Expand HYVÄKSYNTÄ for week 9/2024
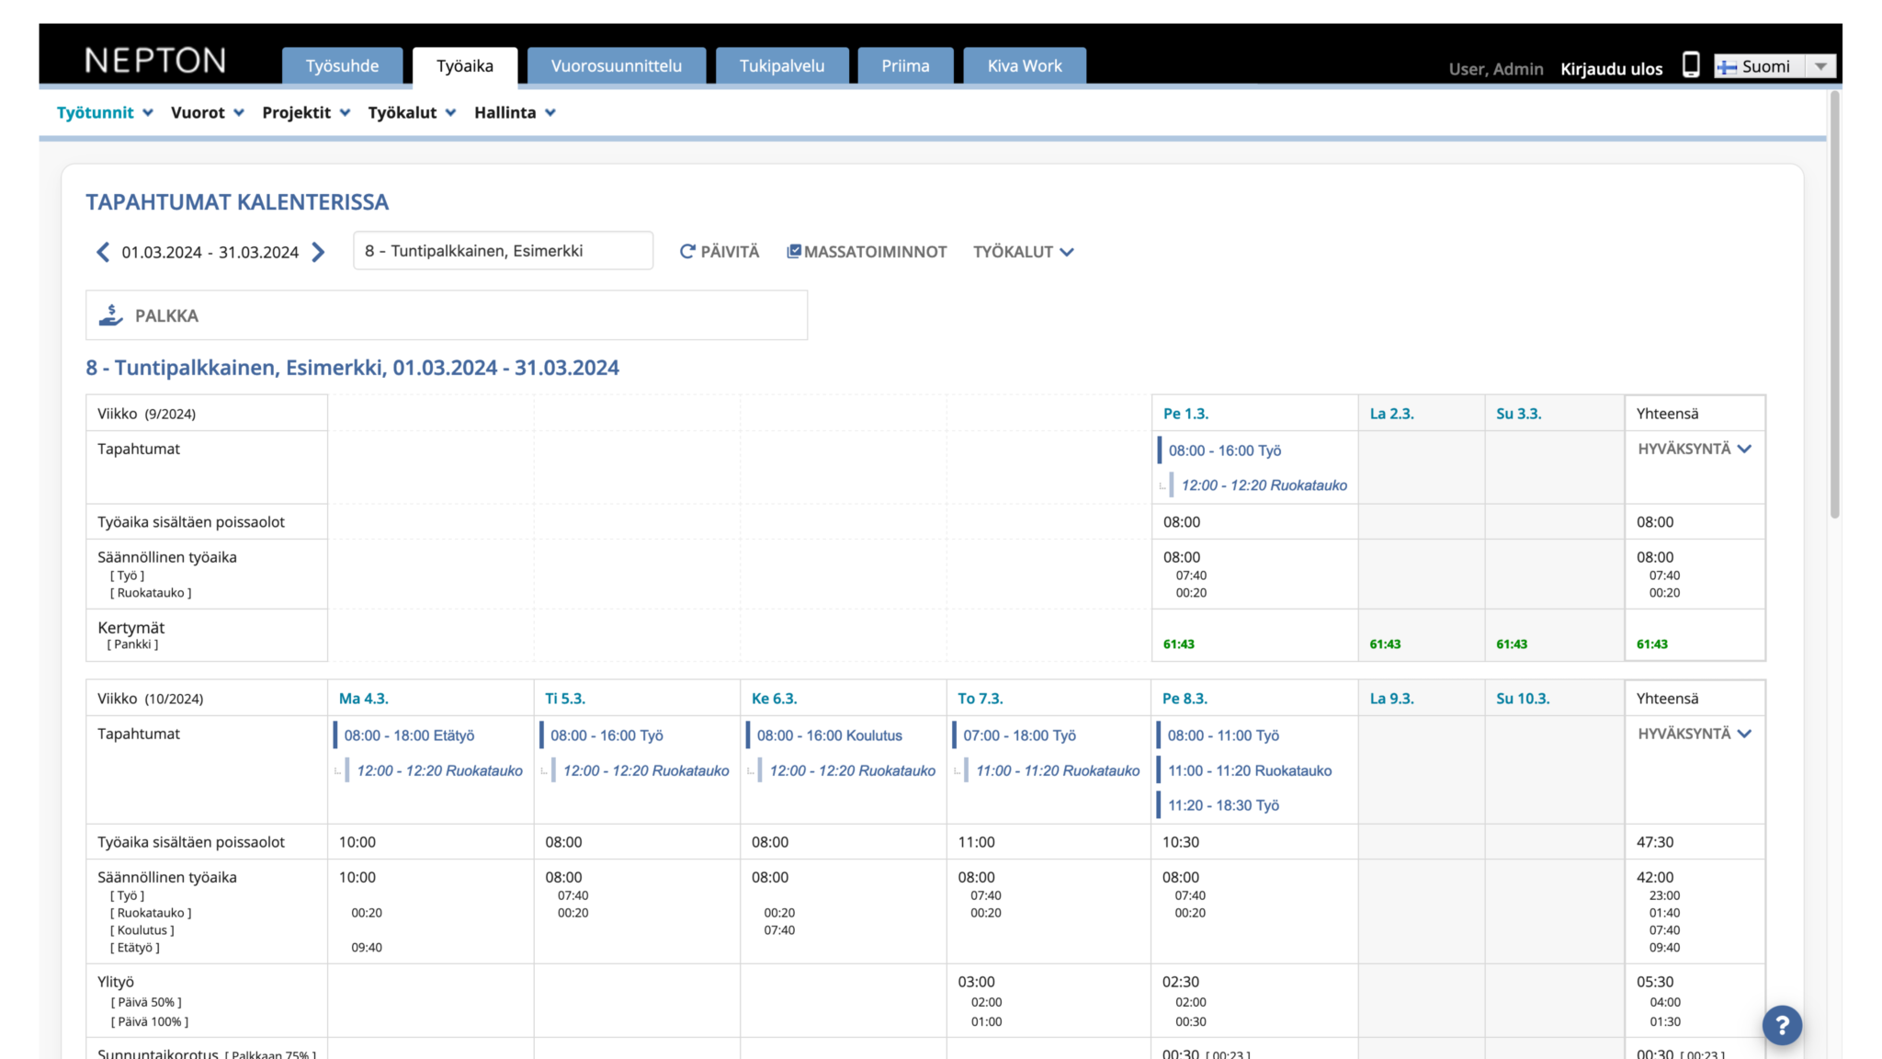 [1695, 449]
